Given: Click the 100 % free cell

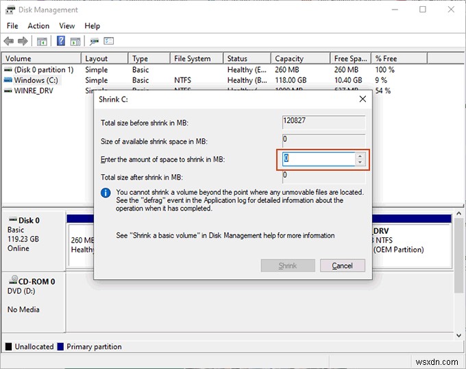Looking at the screenshot, I should click(384, 69).
